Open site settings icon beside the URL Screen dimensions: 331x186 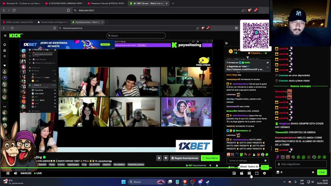tap(75, 10)
